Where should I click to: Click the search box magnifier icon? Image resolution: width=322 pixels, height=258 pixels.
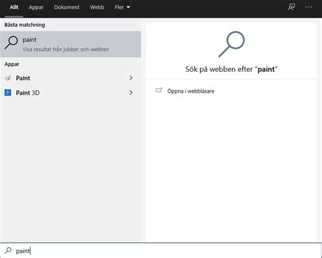(8, 251)
